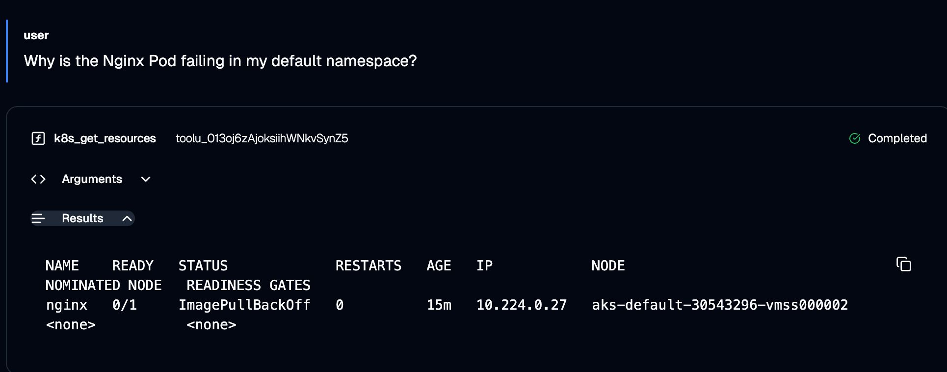Click the Completed status text

(x=897, y=138)
